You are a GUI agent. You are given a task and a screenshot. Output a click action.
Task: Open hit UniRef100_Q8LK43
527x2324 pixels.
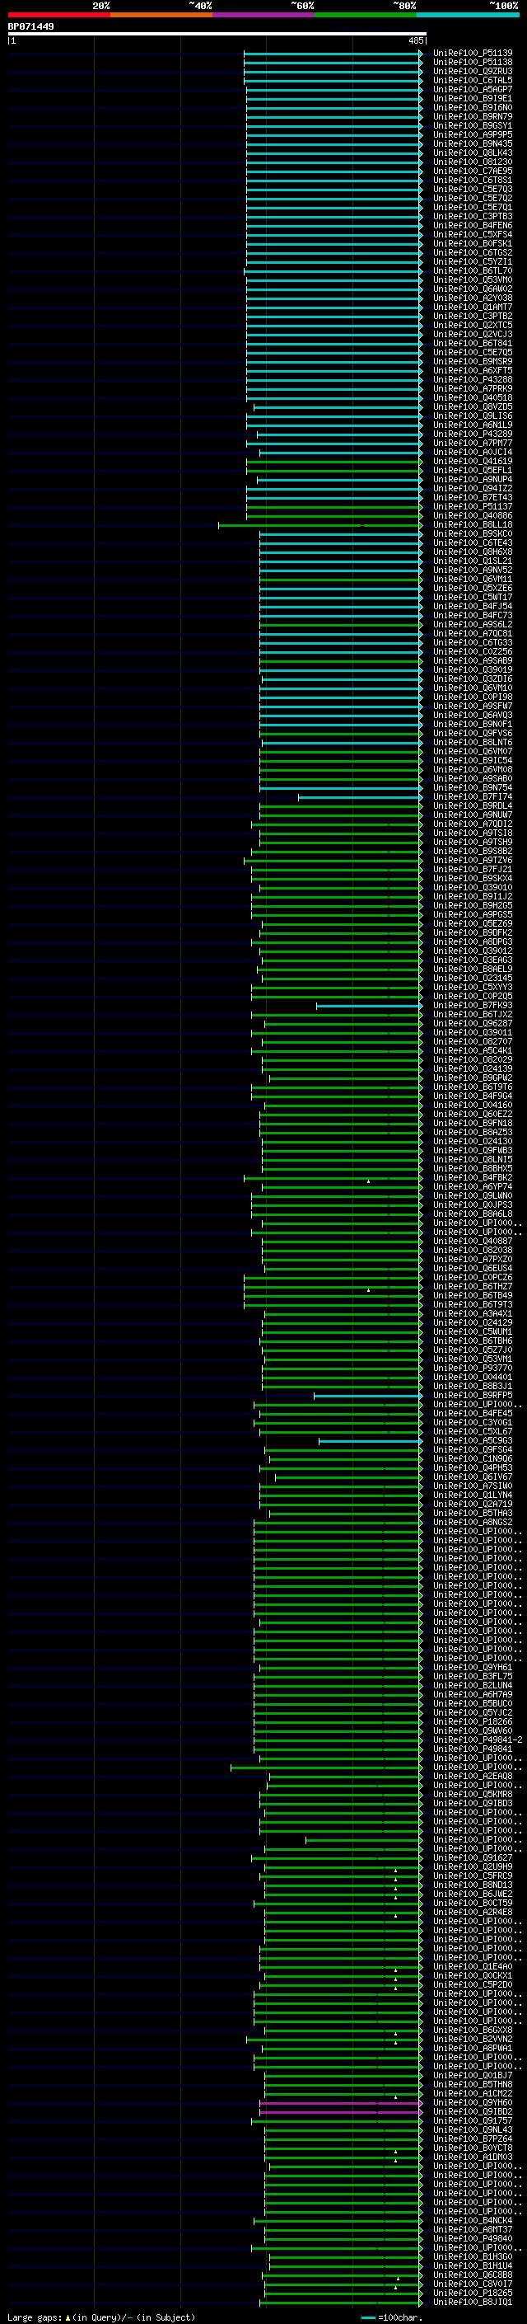pyautogui.click(x=473, y=153)
